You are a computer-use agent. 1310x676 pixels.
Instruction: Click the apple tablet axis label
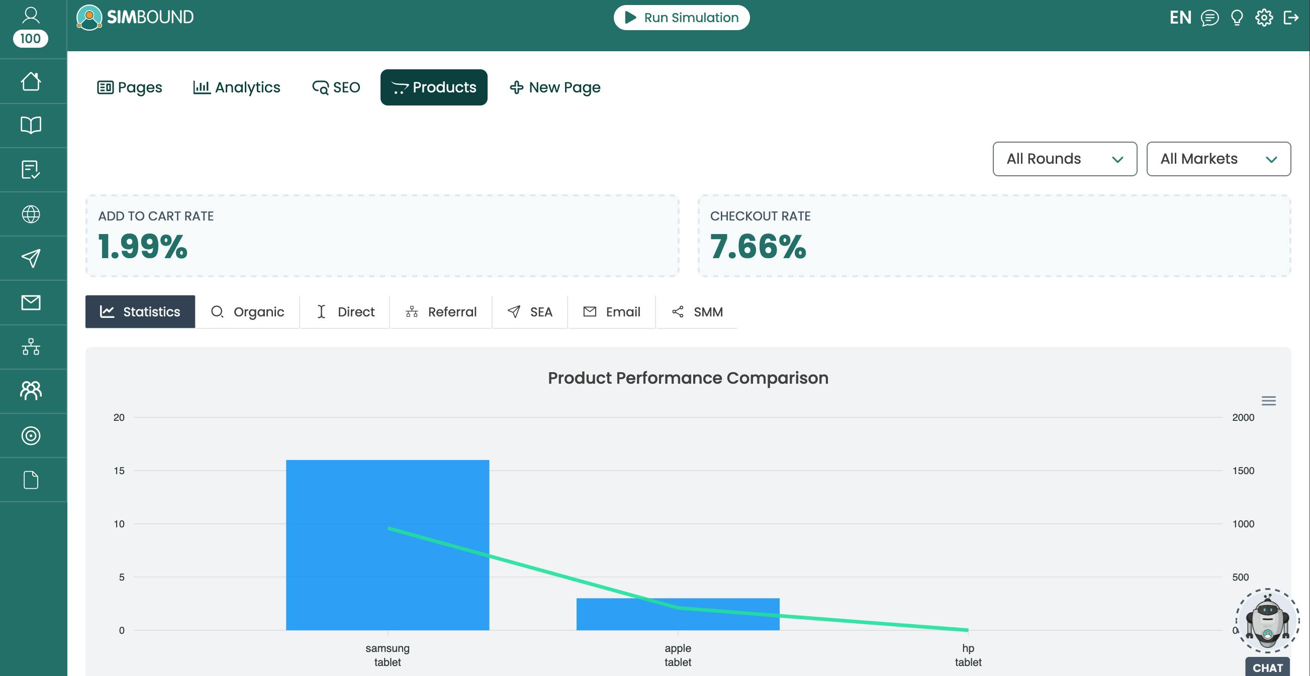[x=678, y=655]
